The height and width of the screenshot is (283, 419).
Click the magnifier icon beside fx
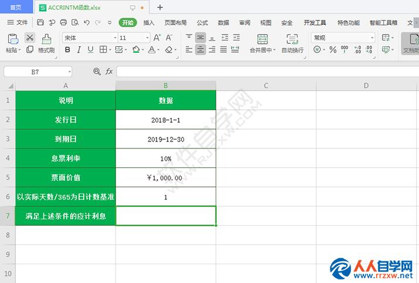tap(97, 71)
